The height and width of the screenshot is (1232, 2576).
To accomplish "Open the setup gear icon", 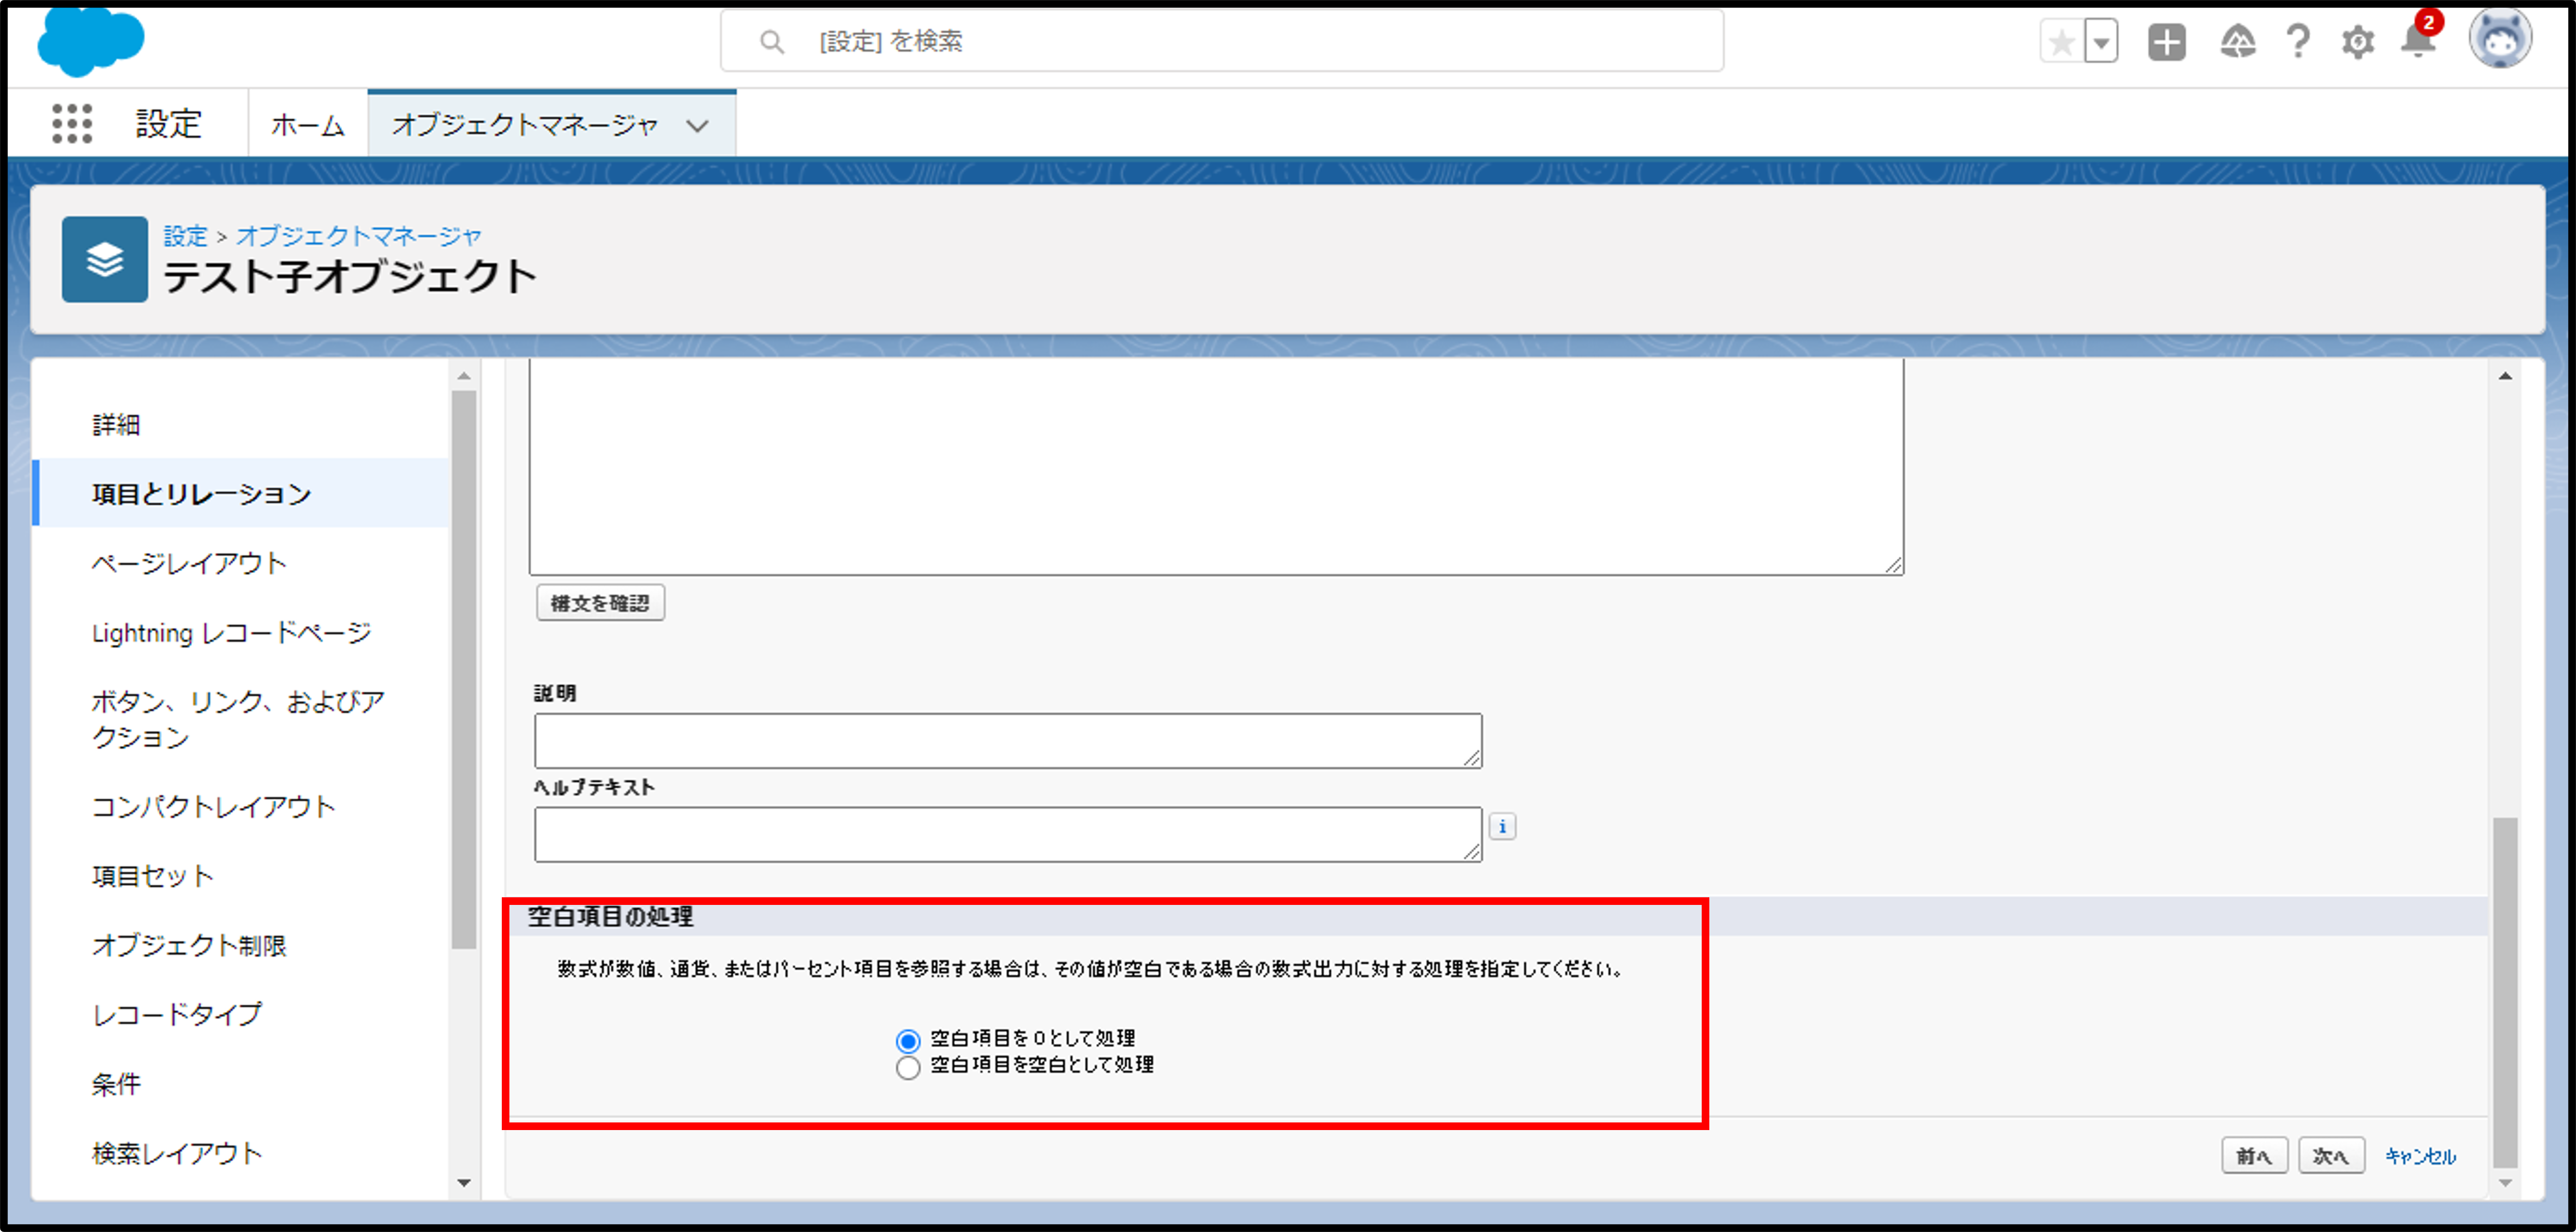I will pos(2357,42).
